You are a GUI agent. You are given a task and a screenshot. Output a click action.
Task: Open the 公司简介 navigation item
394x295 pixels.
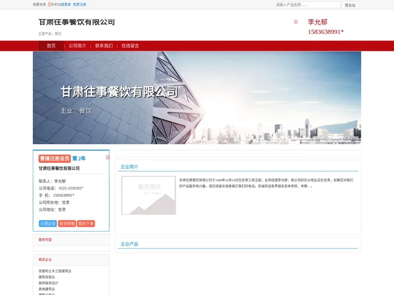pyautogui.click(x=77, y=46)
